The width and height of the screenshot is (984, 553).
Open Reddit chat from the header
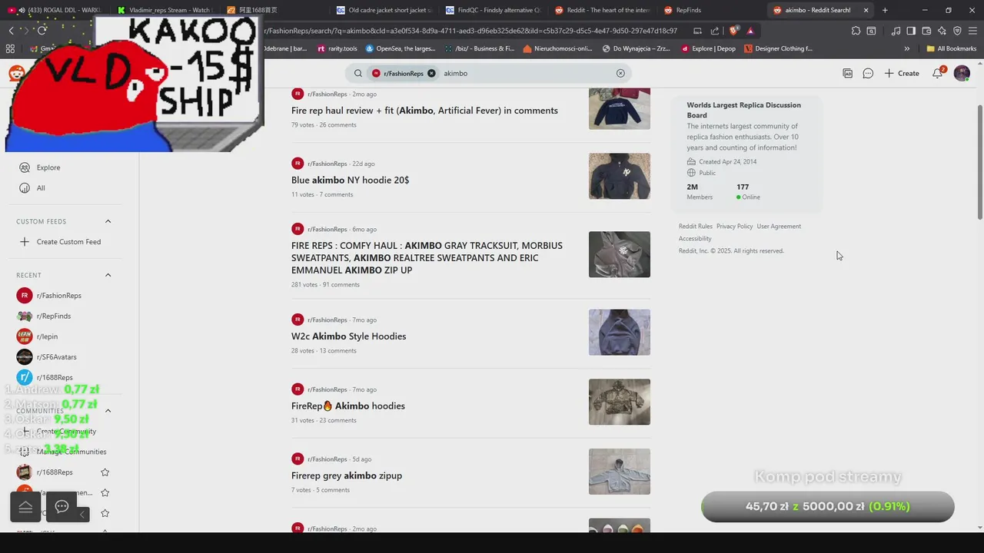pos(868,73)
